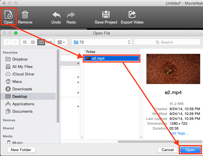203x156 pixels.
Task: Click the Media section header
Action: point(7,136)
